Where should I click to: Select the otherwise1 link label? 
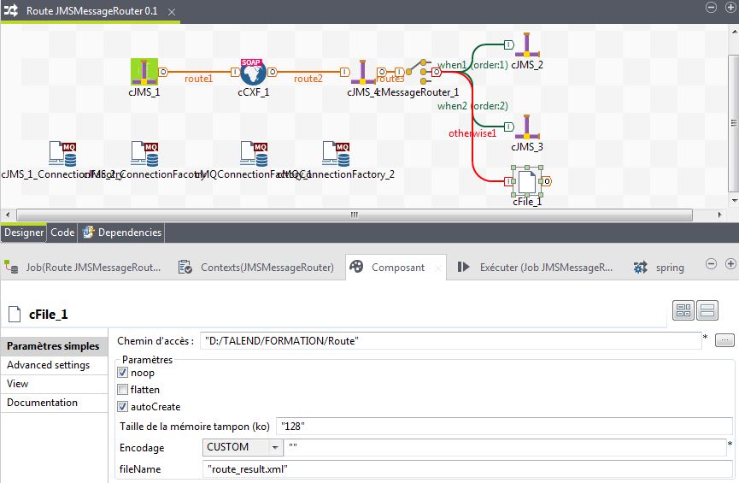click(x=472, y=133)
